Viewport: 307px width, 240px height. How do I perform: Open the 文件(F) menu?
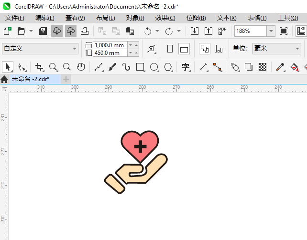click(x=15, y=18)
